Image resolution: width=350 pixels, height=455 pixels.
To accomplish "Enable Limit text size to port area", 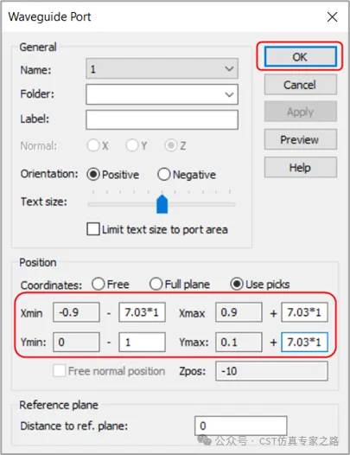I will coord(93,229).
